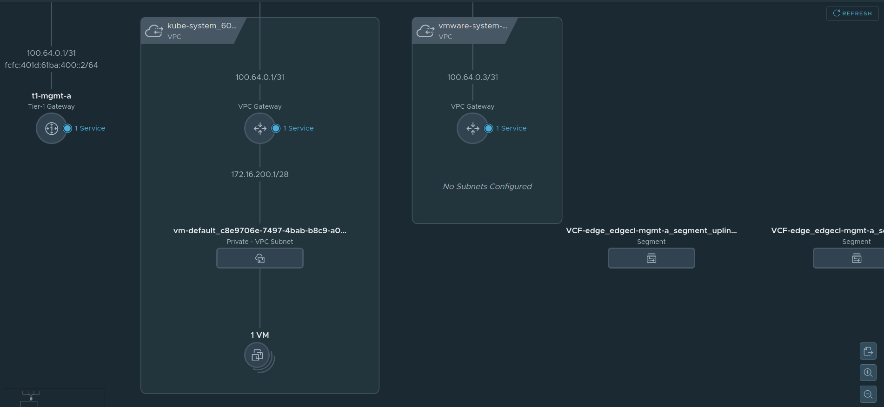Click the export topology icon
Viewport: 884px width, 407px height.
(868, 351)
